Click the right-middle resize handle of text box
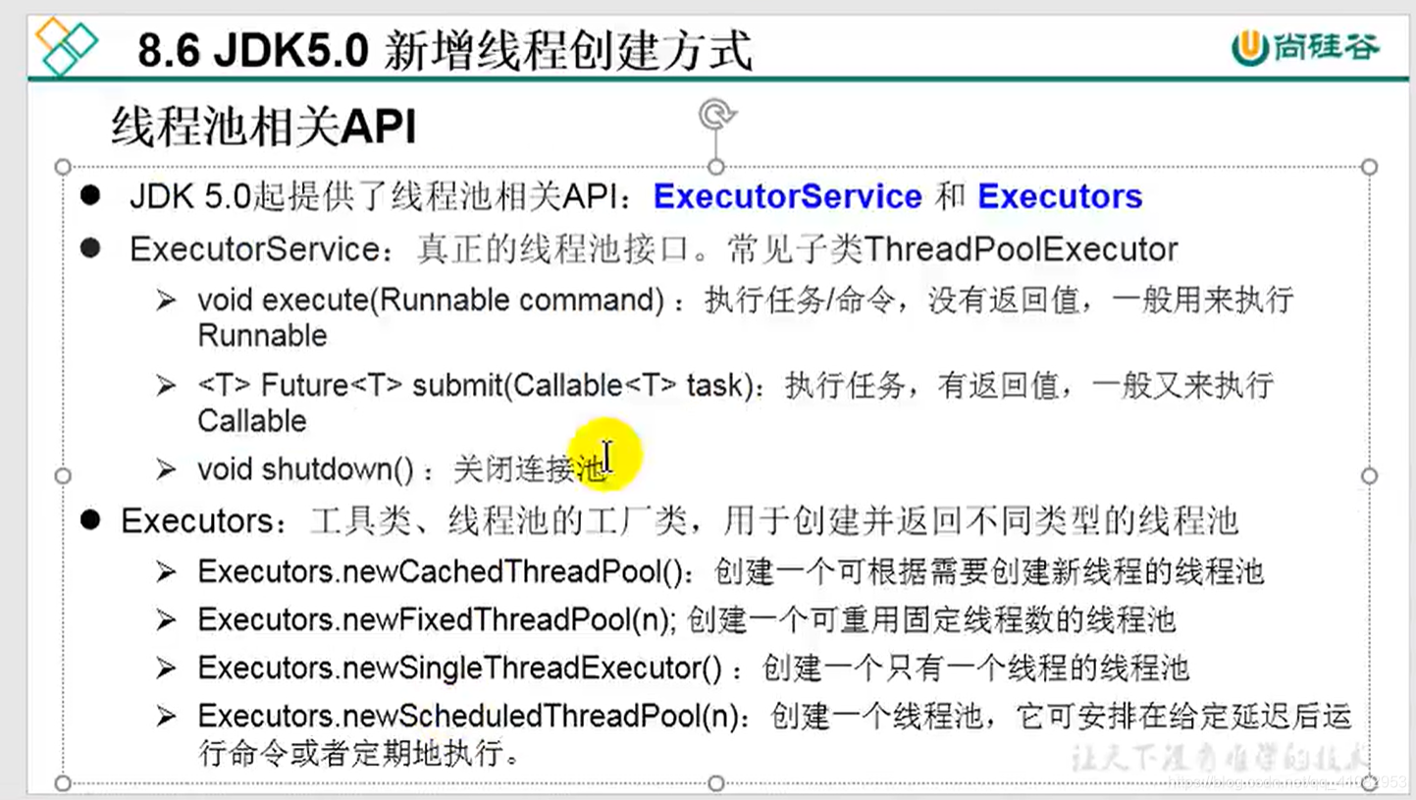 point(1370,476)
